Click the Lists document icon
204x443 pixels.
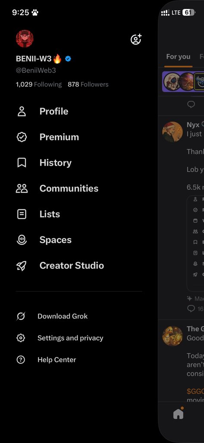[22, 214]
